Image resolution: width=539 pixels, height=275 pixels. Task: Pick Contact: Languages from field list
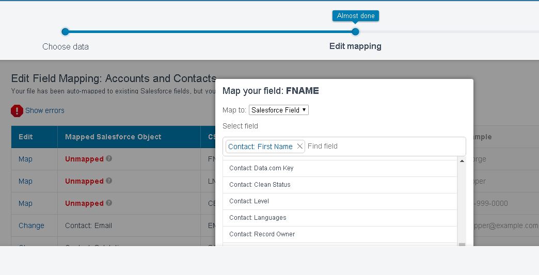point(258,218)
